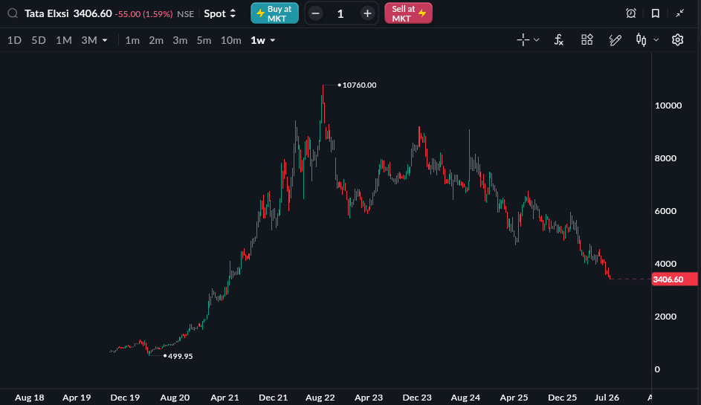Click the 6000 price axis label
This screenshot has height=405, width=701.
pyautogui.click(x=665, y=211)
